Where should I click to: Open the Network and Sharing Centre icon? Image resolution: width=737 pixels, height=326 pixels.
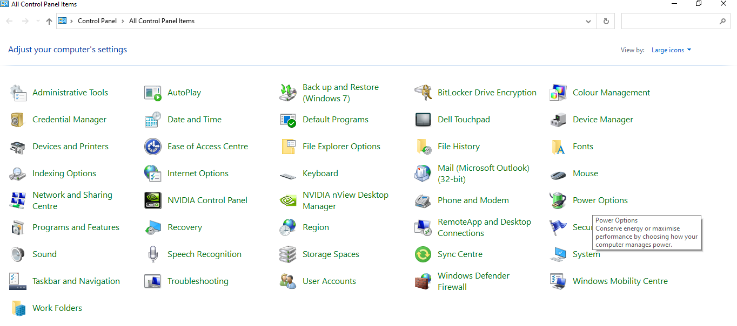pyautogui.click(x=18, y=200)
